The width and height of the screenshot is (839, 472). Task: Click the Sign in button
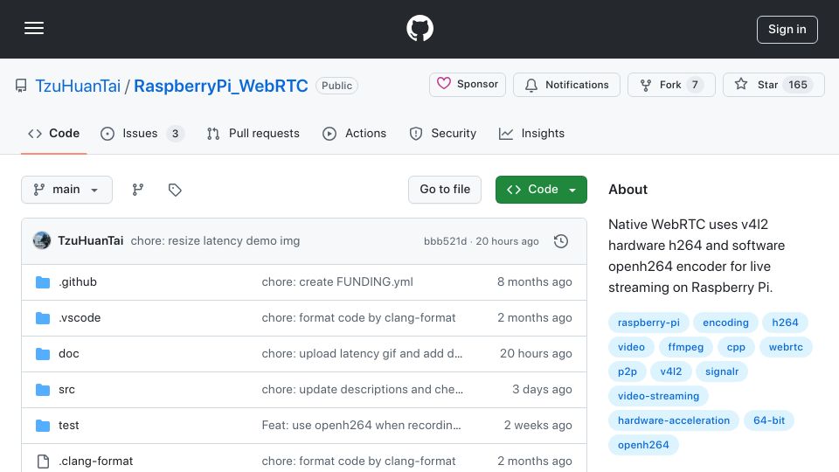pos(787,30)
